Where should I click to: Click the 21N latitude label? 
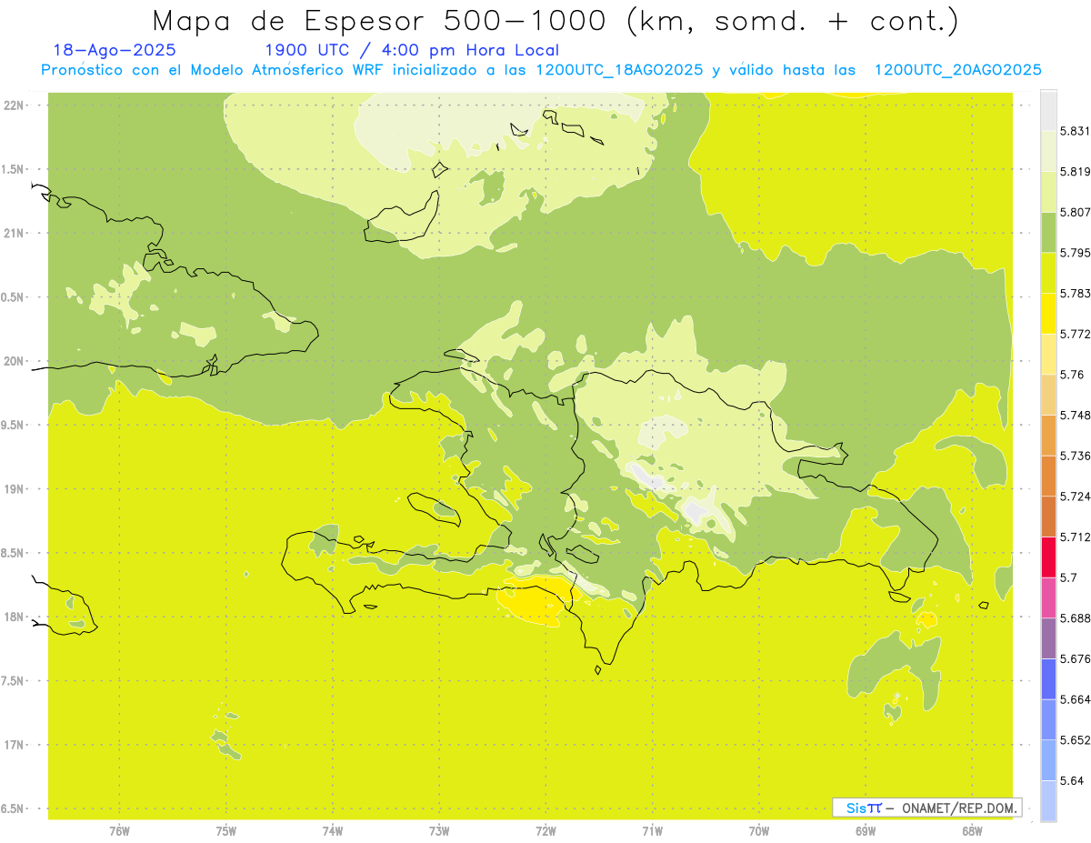point(15,233)
